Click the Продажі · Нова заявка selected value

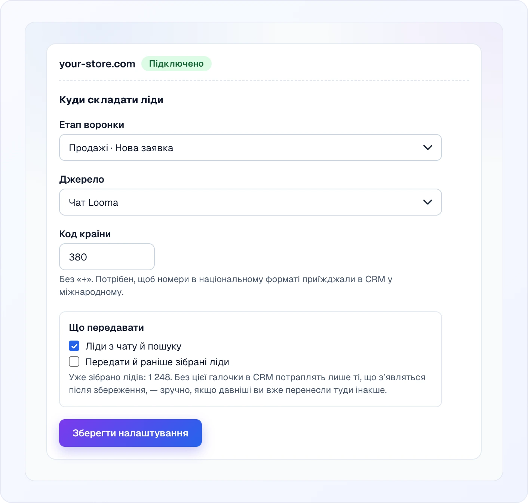point(121,148)
